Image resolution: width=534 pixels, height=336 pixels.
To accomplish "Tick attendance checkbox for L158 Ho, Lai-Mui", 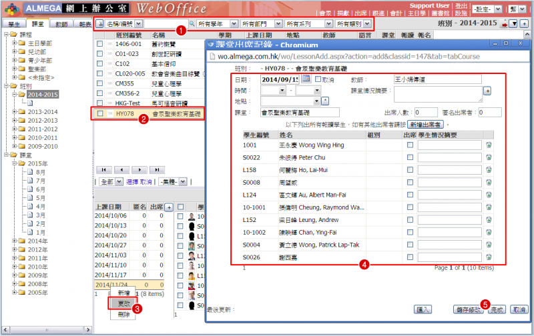I will (x=410, y=170).
